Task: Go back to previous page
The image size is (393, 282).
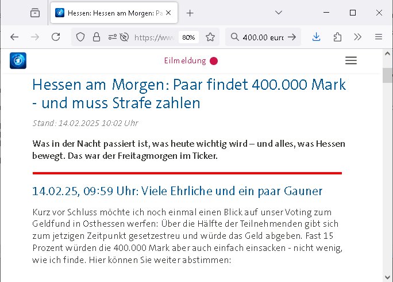Action: pyautogui.click(x=14, y=37)
